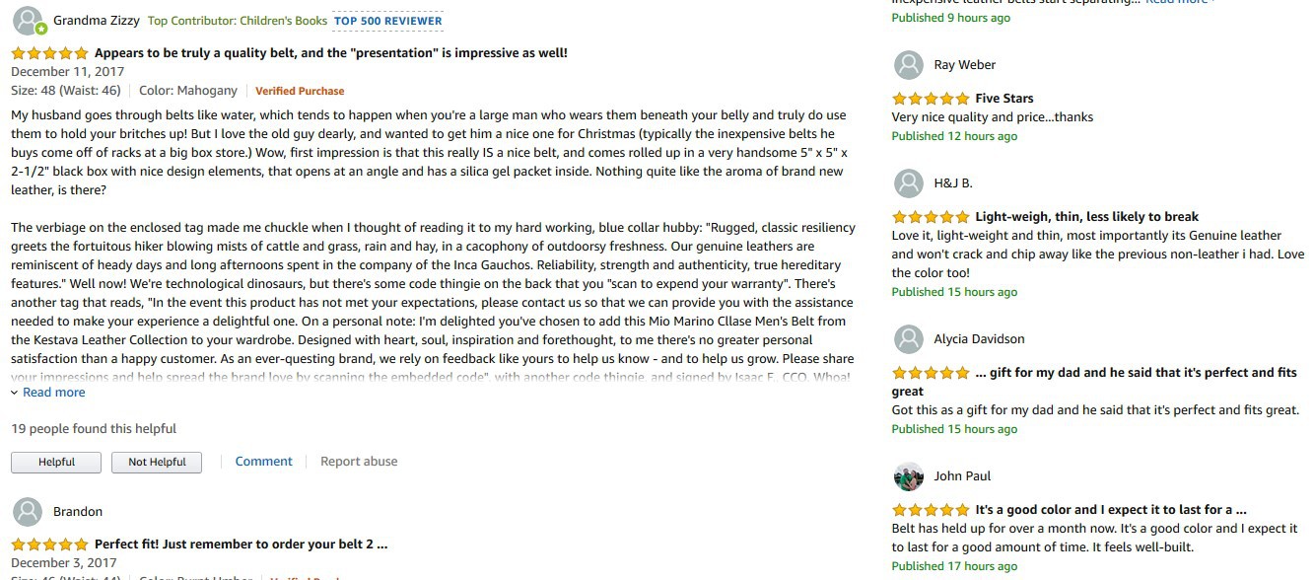Click five-star rating on Grandma Zizzy's review

pyautogui.click(x=49, y=53)
